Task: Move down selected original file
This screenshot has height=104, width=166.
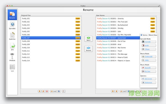Action: 40,91
